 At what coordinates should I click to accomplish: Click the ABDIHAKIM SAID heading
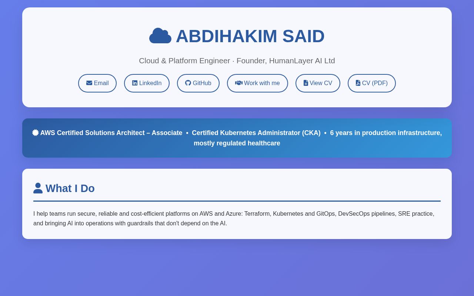pyautogui.click(x=237, y=36)
